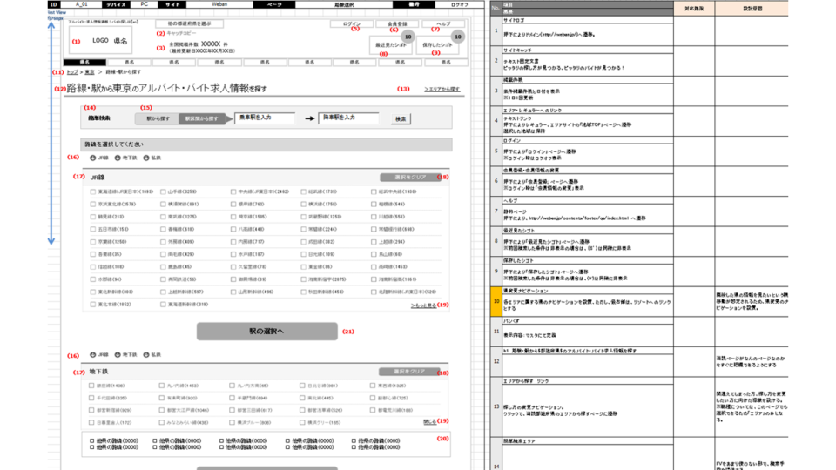Select the black highlighted 県名 tab
This screenshot has width=836, height=470.
[x=84, y=63]
